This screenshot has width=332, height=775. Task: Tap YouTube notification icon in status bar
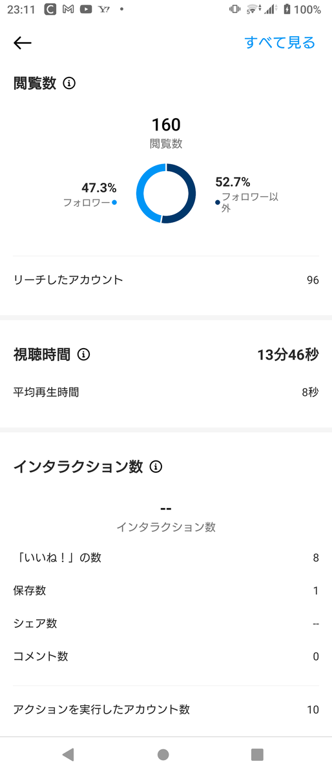point(85,10)
